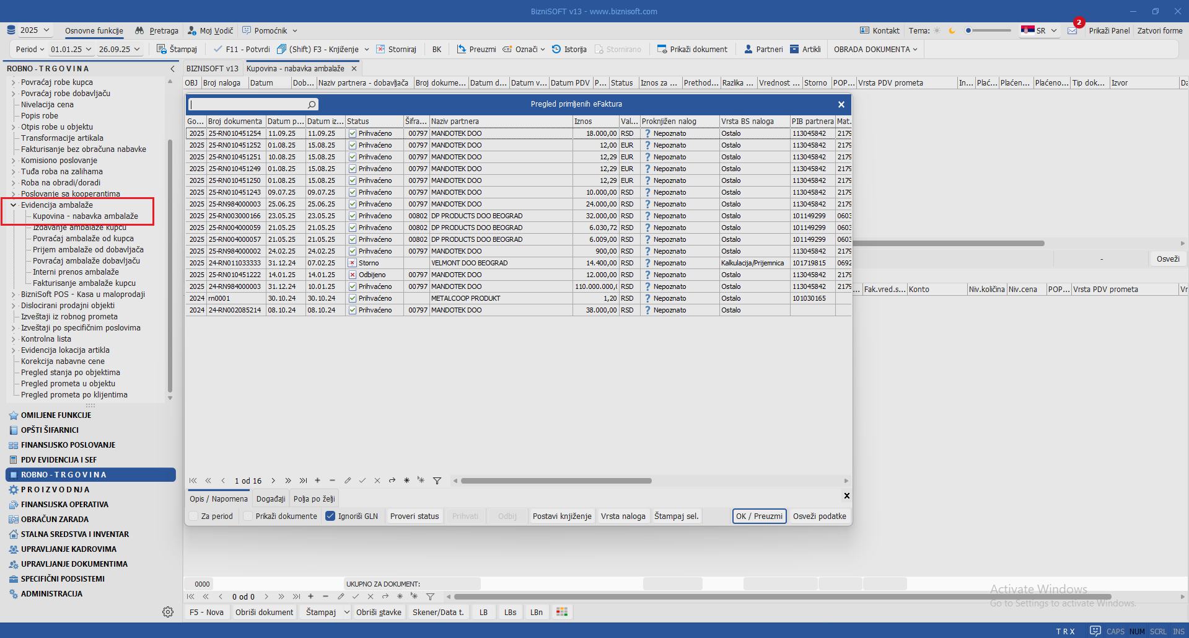Click the Proveri status button
The height and width of the screenshot is (638, 1189).
(x=414, y=516)
